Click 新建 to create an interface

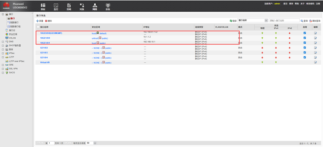pos(40,21)
